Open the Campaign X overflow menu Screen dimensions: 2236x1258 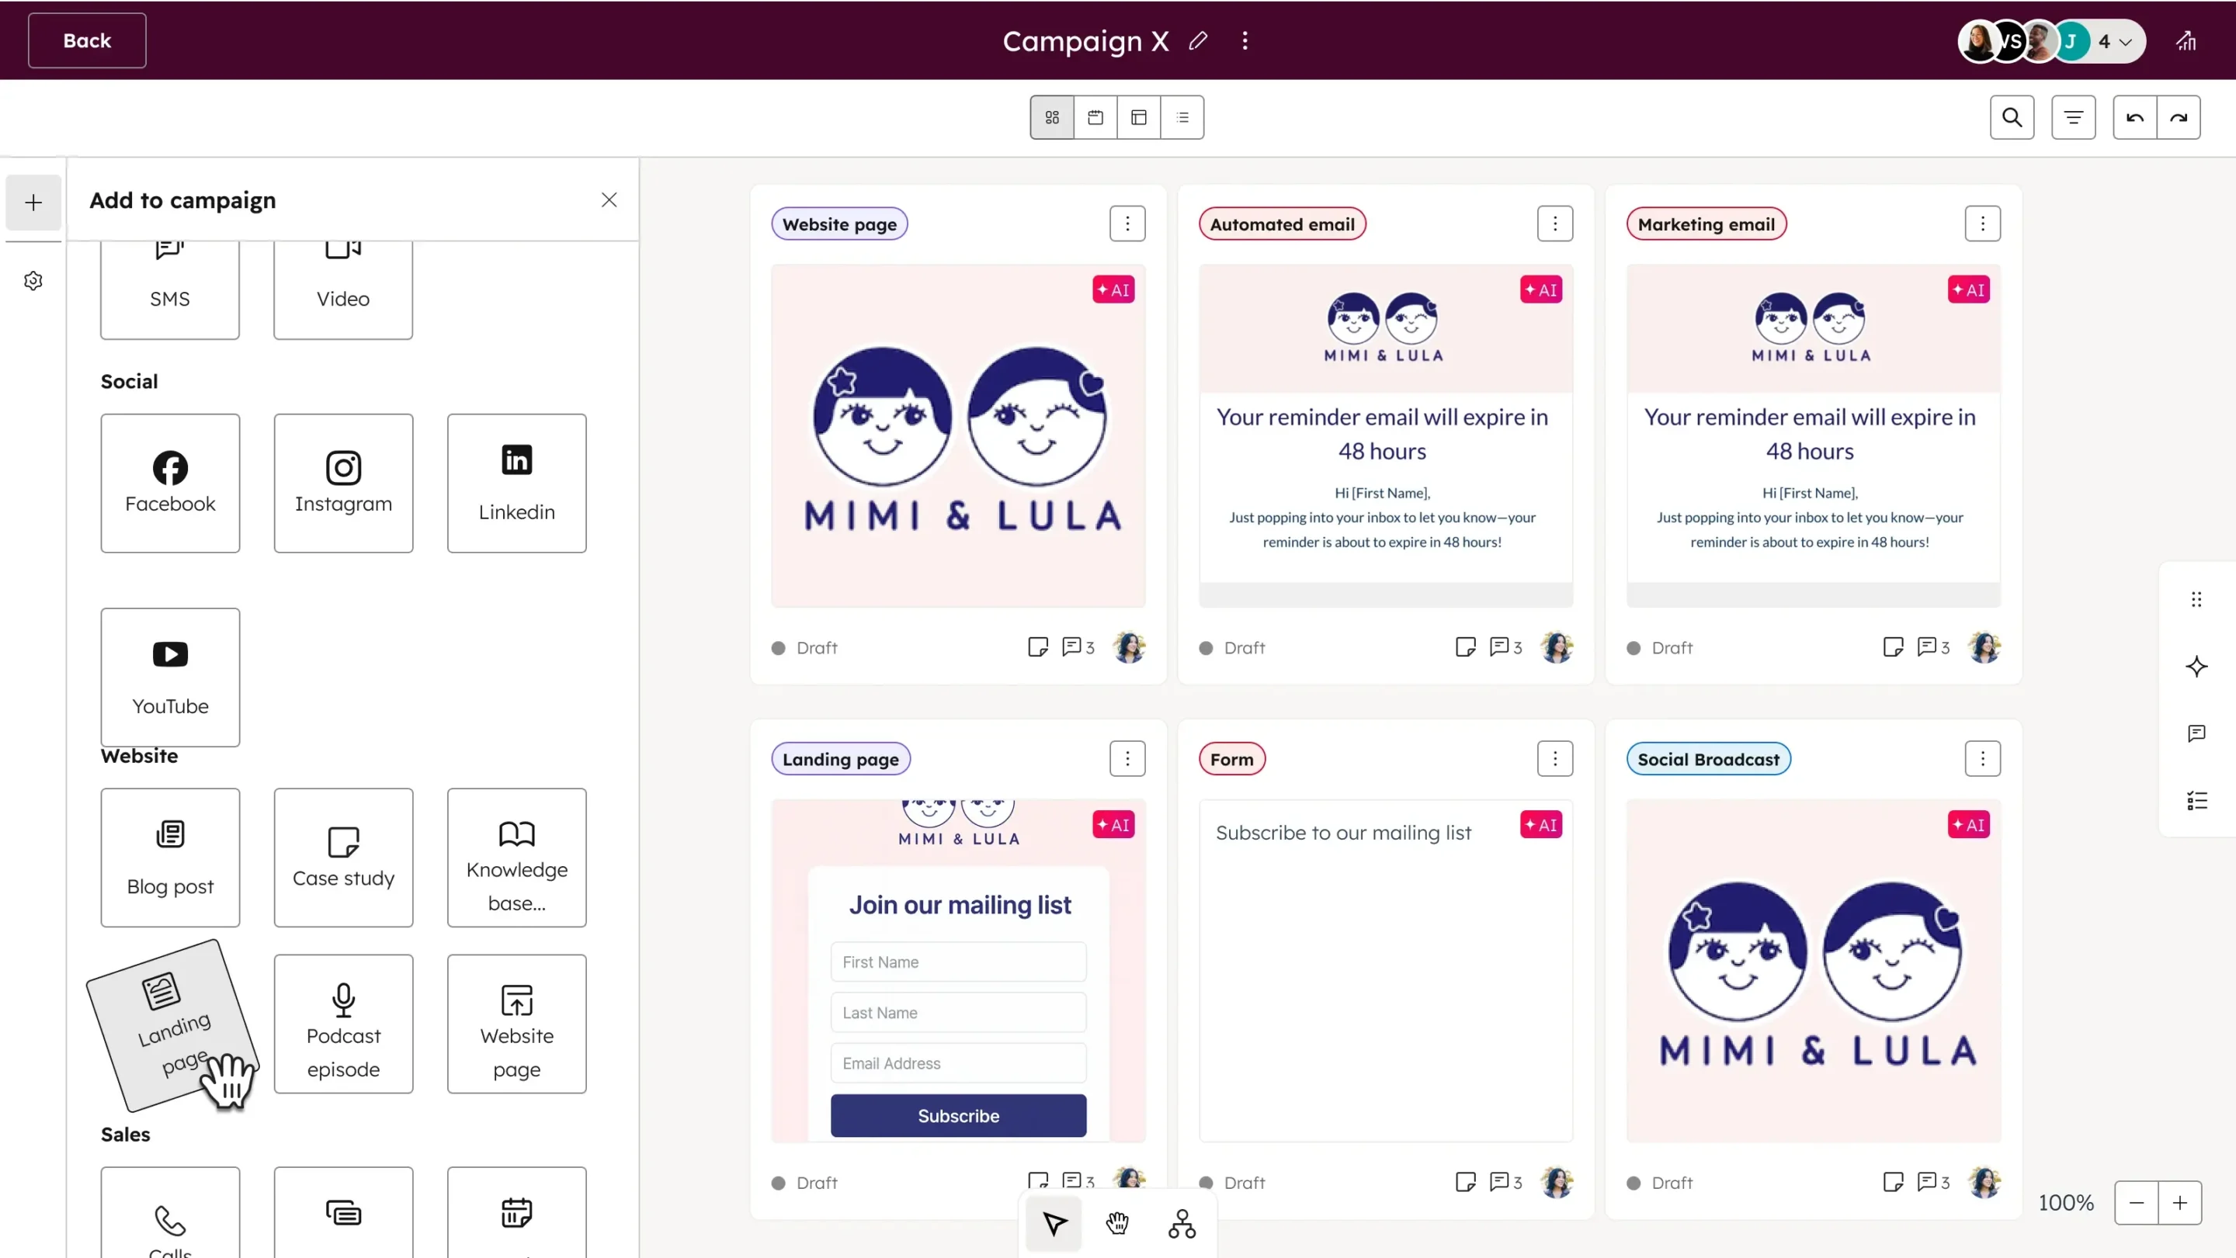(1244, 41)
